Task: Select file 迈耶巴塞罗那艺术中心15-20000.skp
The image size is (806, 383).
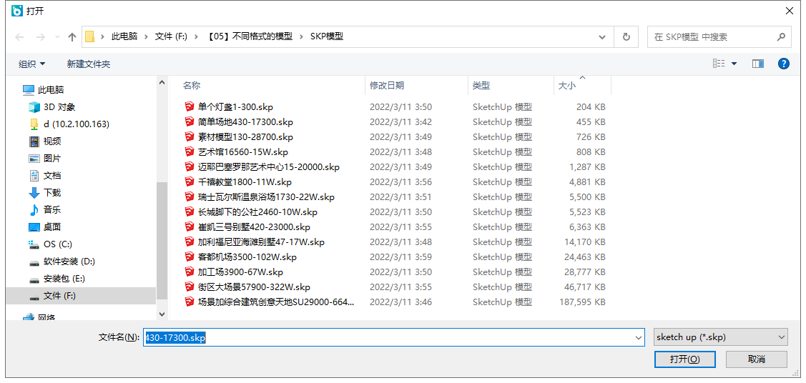Action: [268, 167]
